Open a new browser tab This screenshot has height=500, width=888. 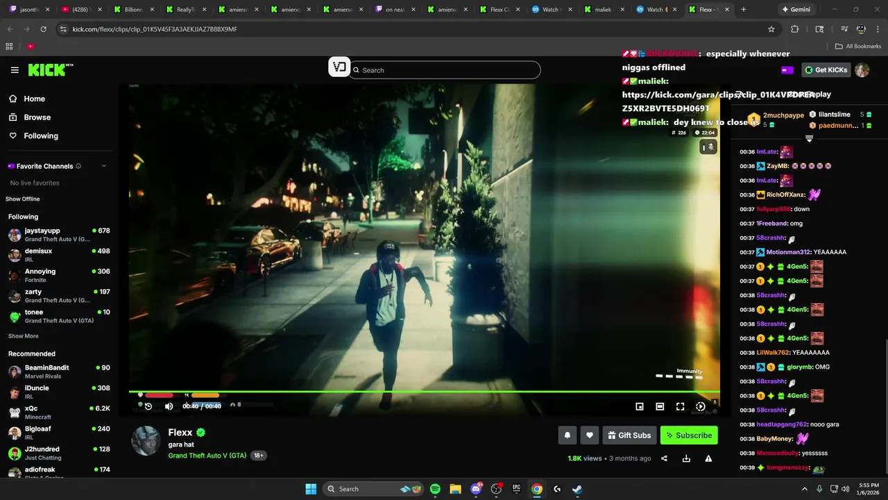pyautogui.click(x=744, y=10)
